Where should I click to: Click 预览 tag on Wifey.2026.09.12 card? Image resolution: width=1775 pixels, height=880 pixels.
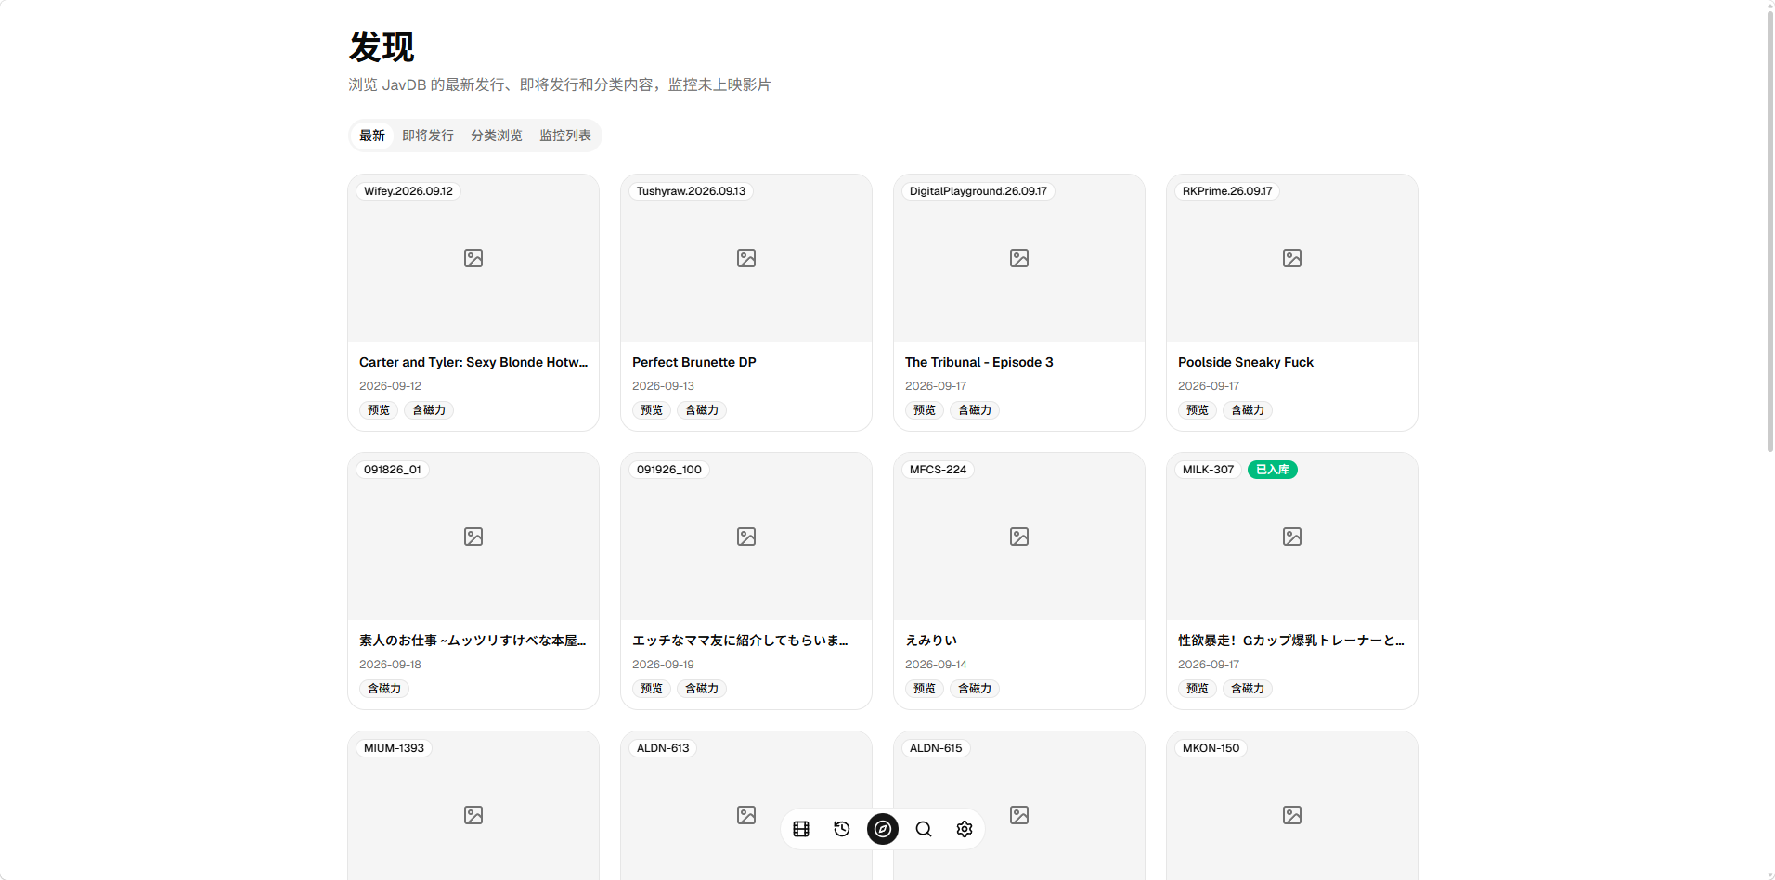(379, 410)
